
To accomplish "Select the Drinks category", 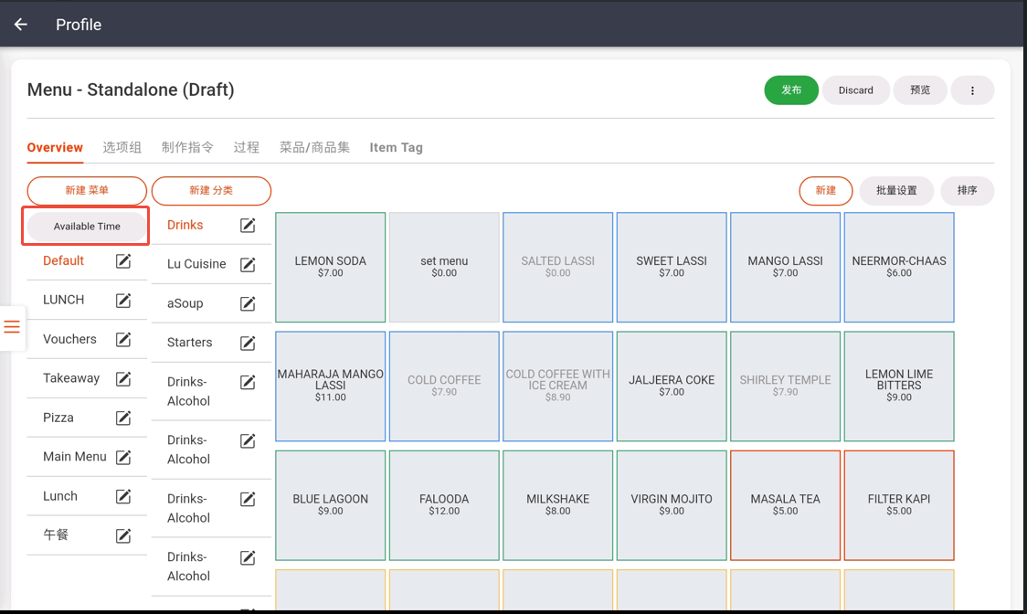I will (x=185, y=225).
